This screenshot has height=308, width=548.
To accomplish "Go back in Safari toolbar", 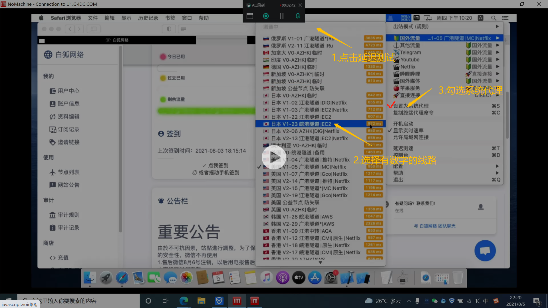I will 70,29.
